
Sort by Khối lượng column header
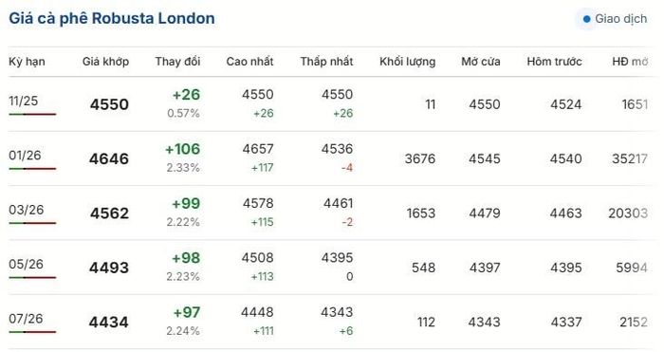(407, 62)
